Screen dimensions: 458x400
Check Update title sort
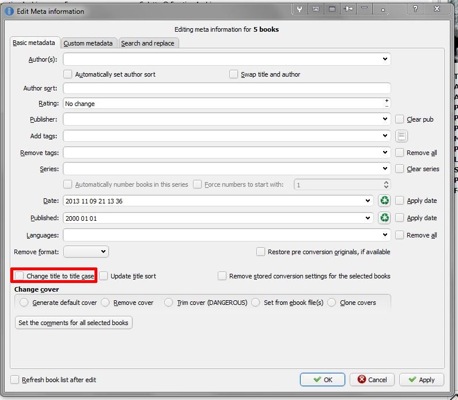tap(103, 276)
